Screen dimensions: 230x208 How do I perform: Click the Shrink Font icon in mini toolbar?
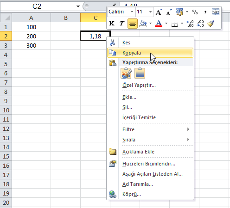tap(169, 12)
